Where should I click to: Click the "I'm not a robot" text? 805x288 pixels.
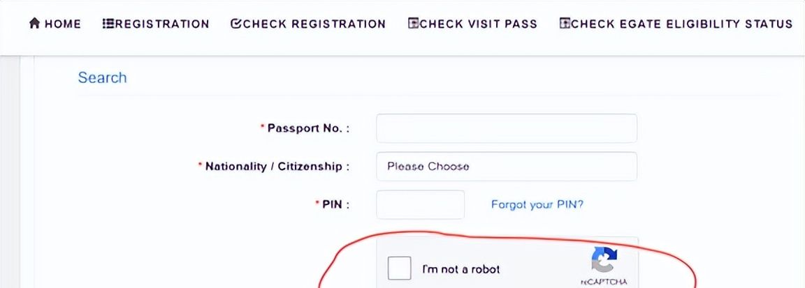(x=460, y=269)
